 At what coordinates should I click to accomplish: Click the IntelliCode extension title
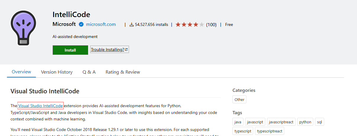click(71, 14)
